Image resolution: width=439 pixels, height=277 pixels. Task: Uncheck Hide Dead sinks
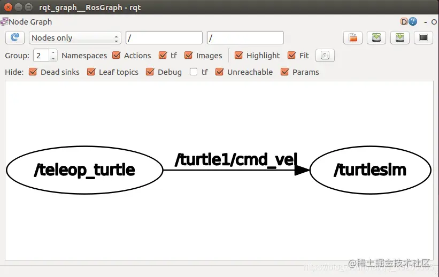click(x=33, y=72)
